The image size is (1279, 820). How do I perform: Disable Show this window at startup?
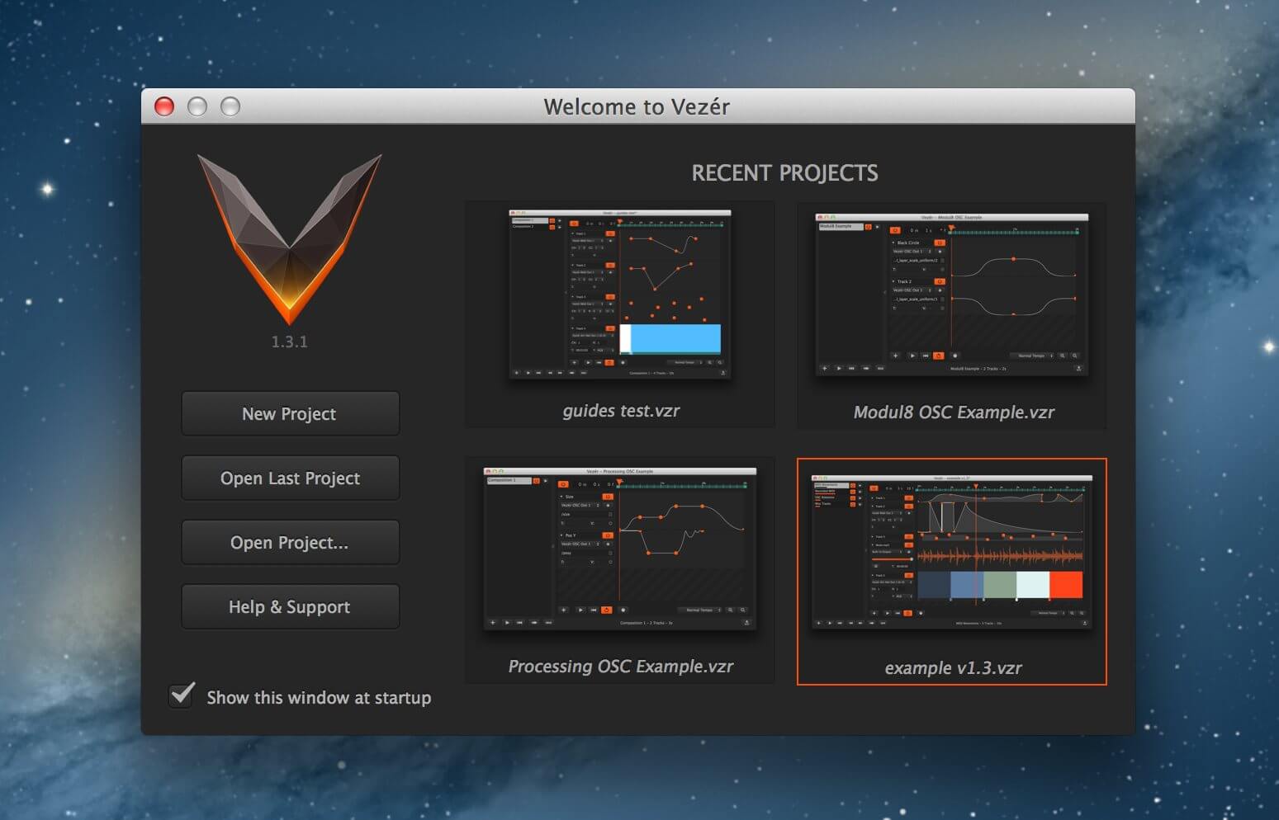182,695
